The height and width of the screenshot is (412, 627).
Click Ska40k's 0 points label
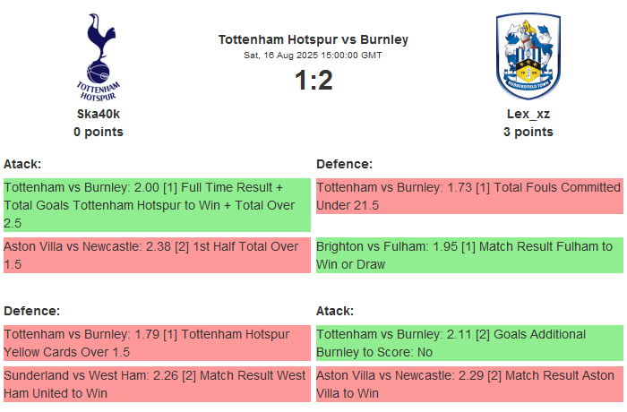(99, 132)
